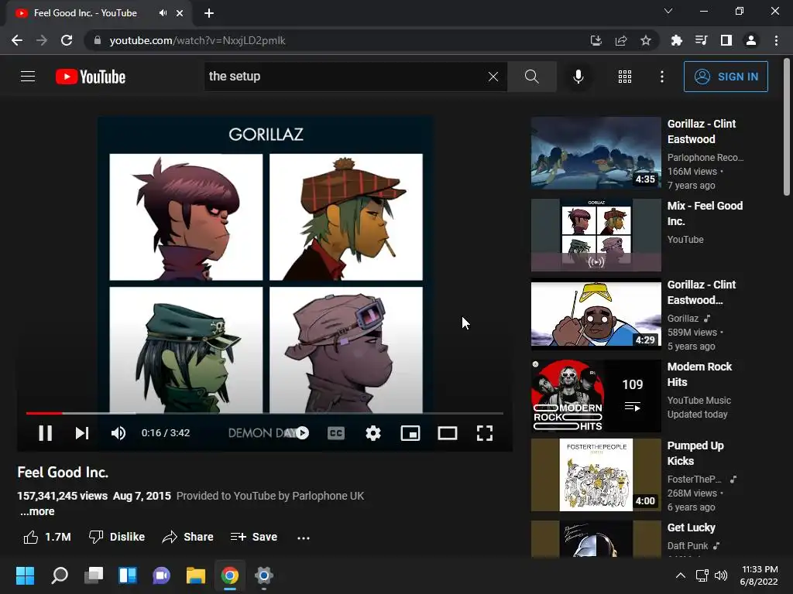The image size is (793, 594).
Task: Like the video with thumbs up
Action: pos(47,537)
